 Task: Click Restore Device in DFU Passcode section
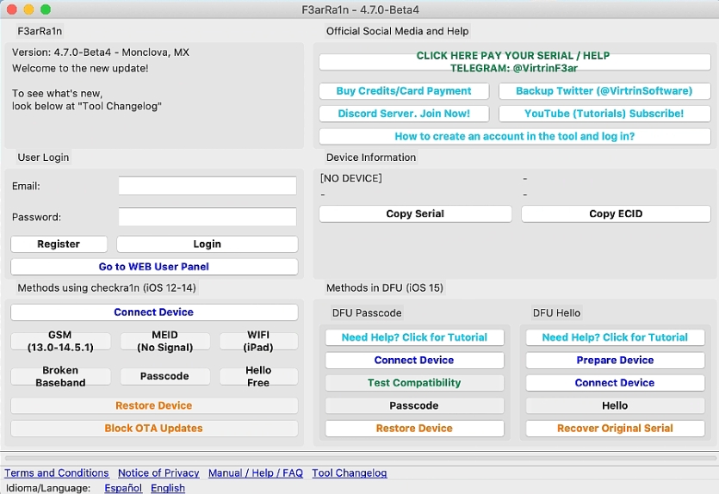click(414, 428)
